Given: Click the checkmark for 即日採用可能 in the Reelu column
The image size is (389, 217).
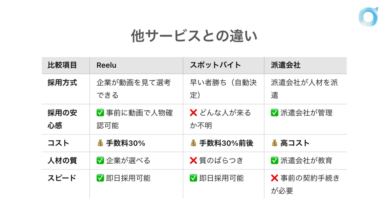Looking at the screenshot, I should pyautogui.click(x=100, y=178).
